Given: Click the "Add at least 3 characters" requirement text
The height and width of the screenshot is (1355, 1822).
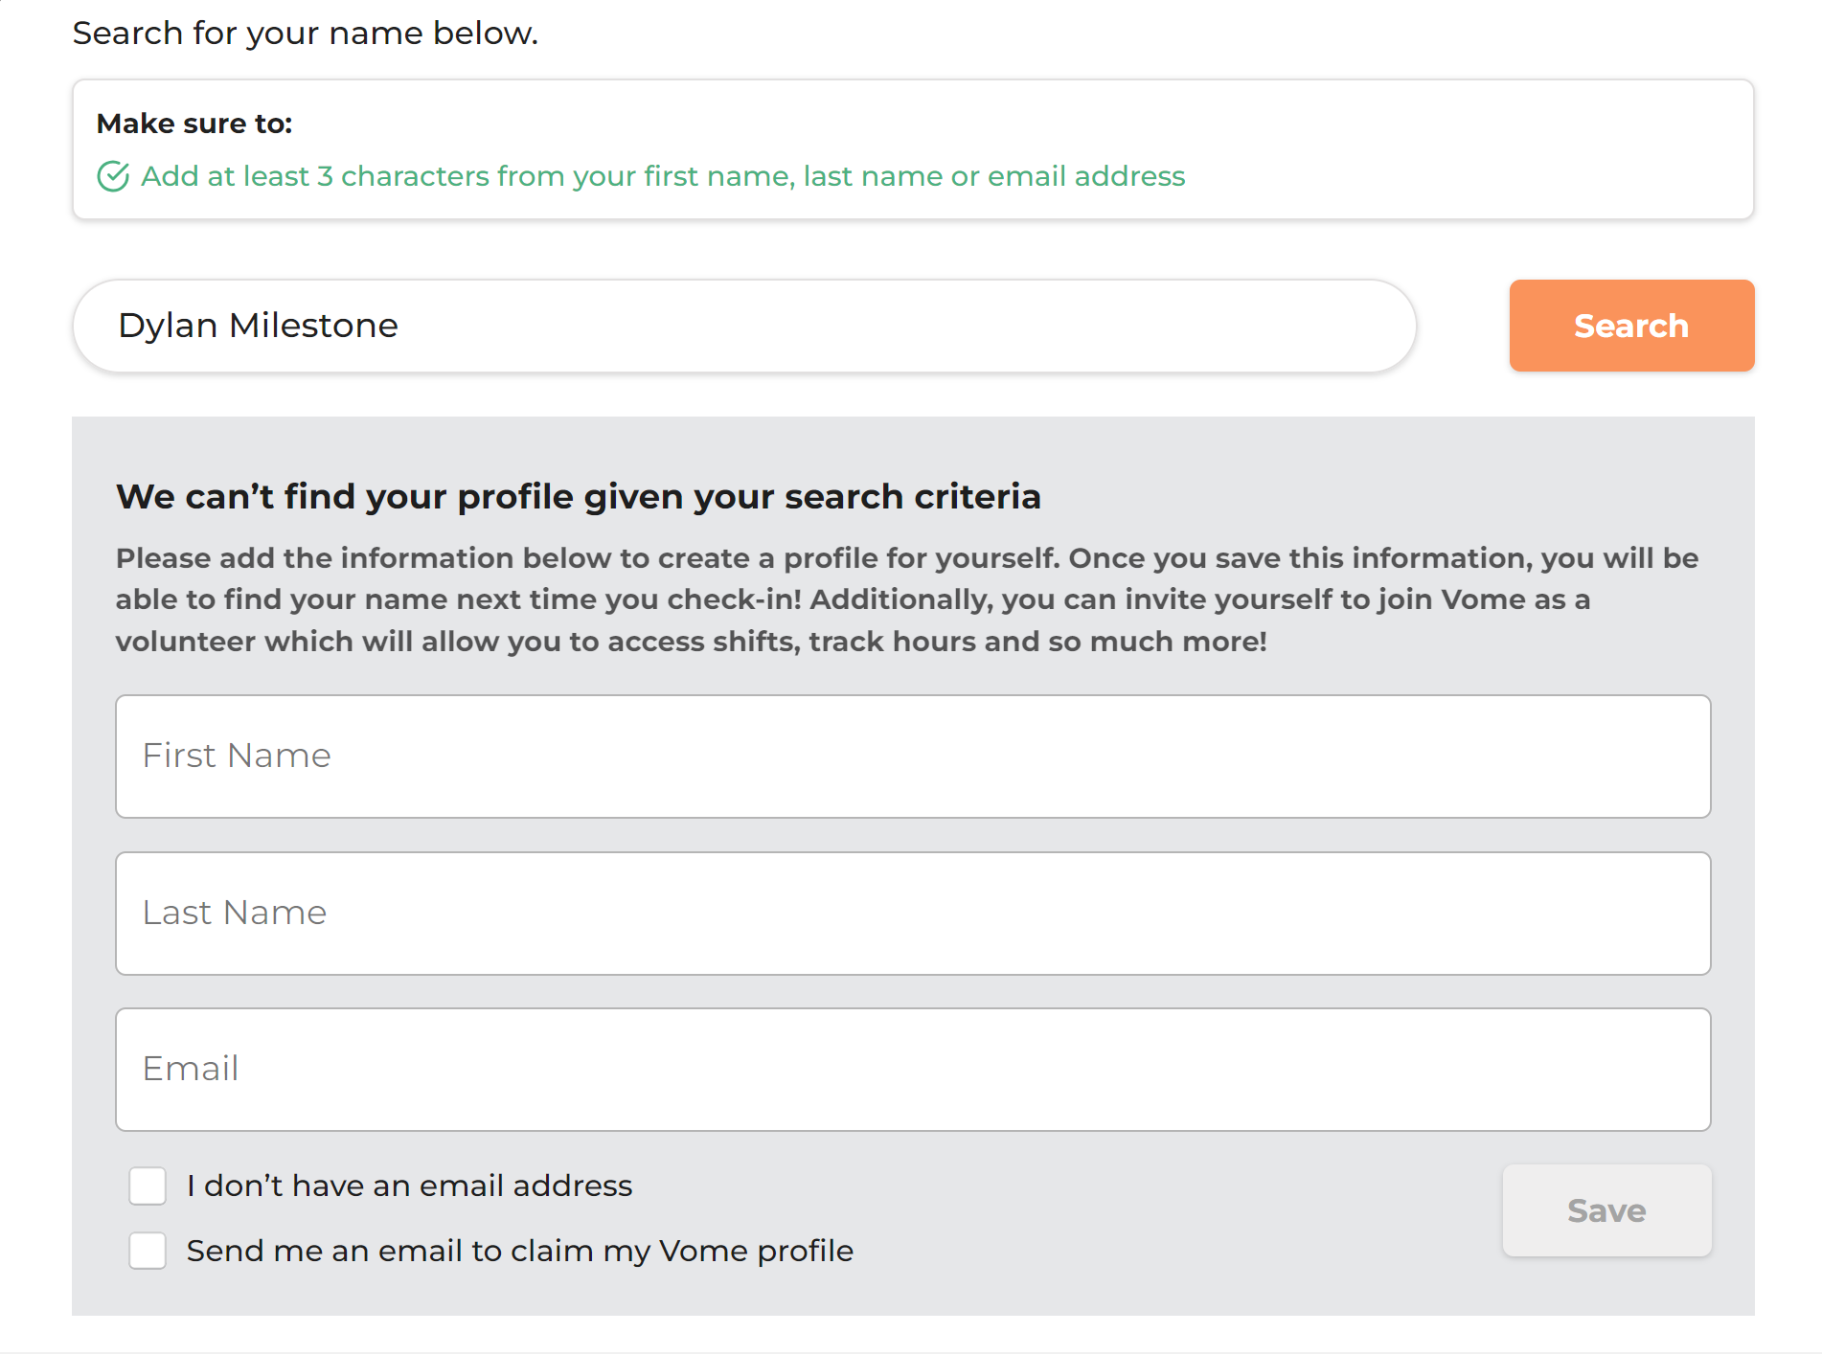Looking at the screenshot, I should tap(663, 176).
